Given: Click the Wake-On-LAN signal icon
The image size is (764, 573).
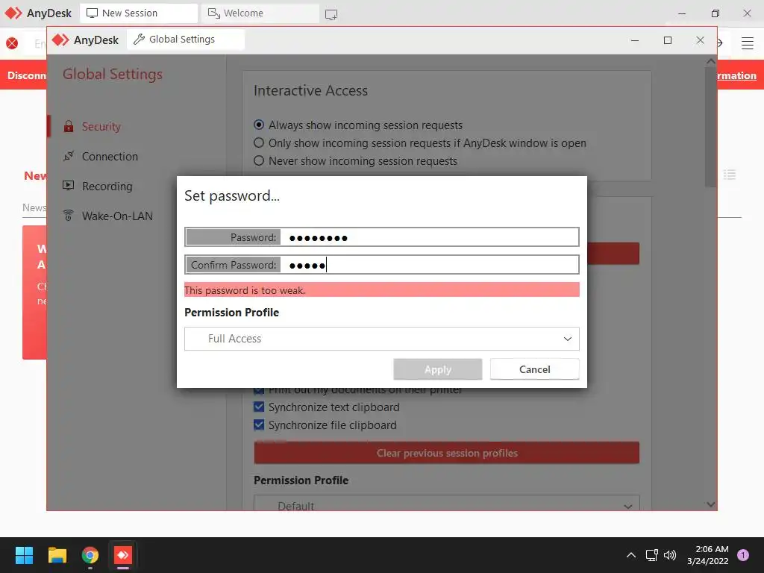Looking at the screenshot, I should (69, 216).
